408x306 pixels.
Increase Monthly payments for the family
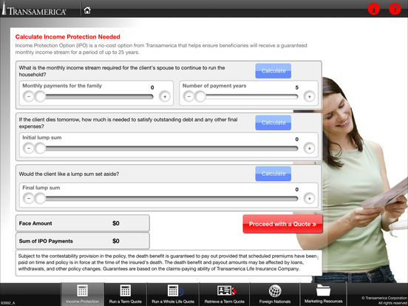click(165, 97)
